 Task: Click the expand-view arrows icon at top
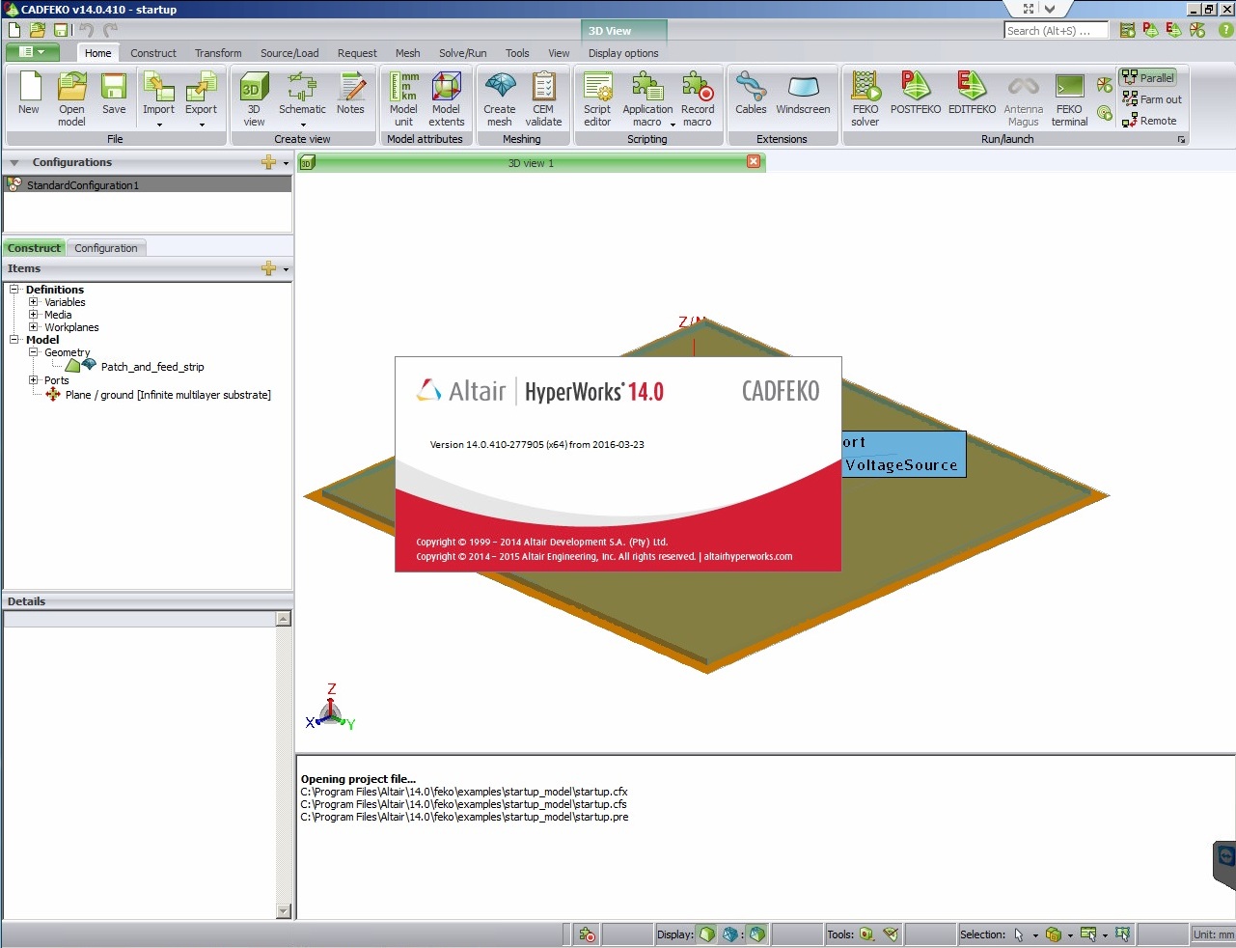1029,9
